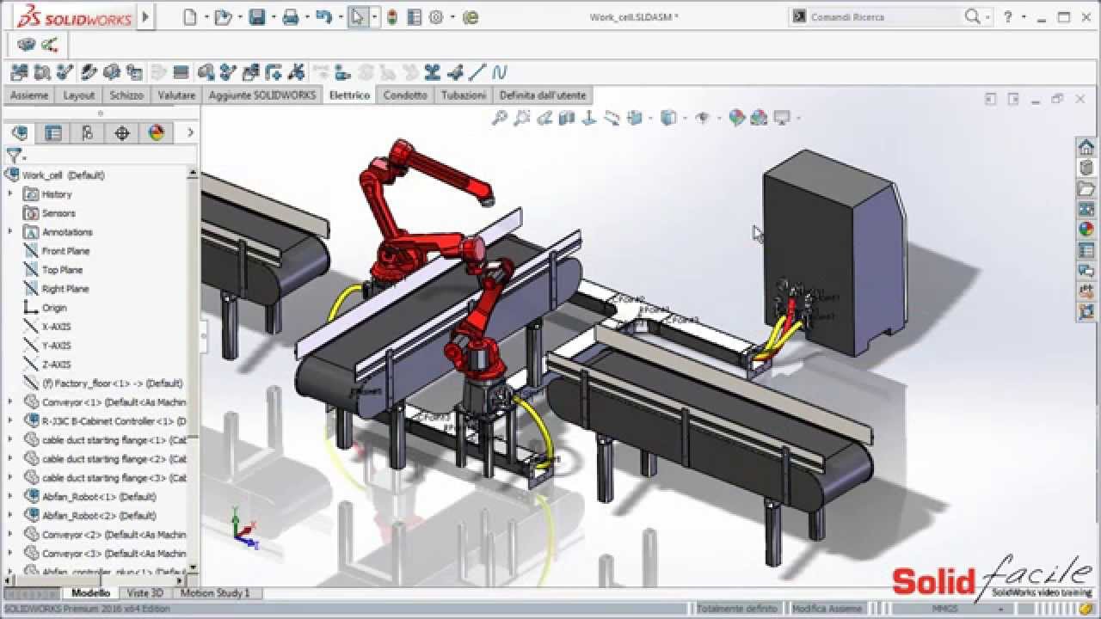This screenshot has height=619, width=1101.
Task: Open the PropertyManager panel tab
Action: click(53, 132)
